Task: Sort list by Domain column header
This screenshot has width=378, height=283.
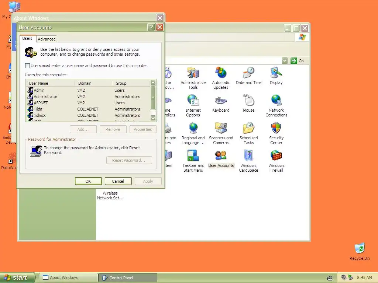Action: coord(93,83)
